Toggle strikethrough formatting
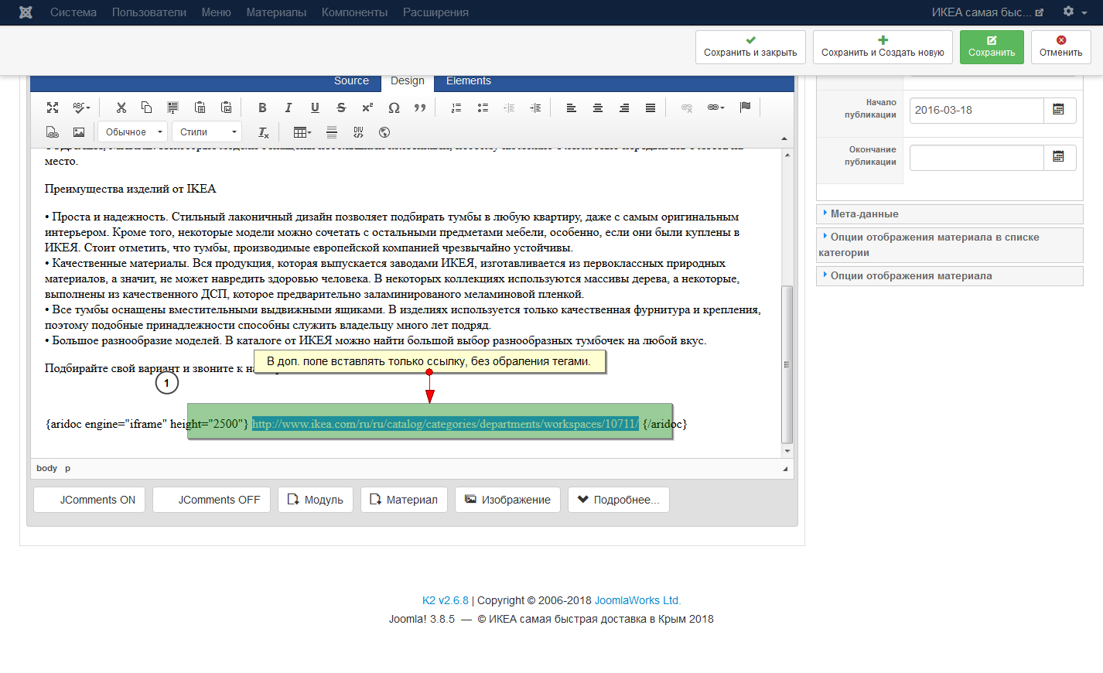The height and width of the screenshot is (673, 1103). click(x=341, y=108)
